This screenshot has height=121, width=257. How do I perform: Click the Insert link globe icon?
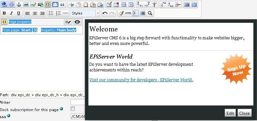4,5
